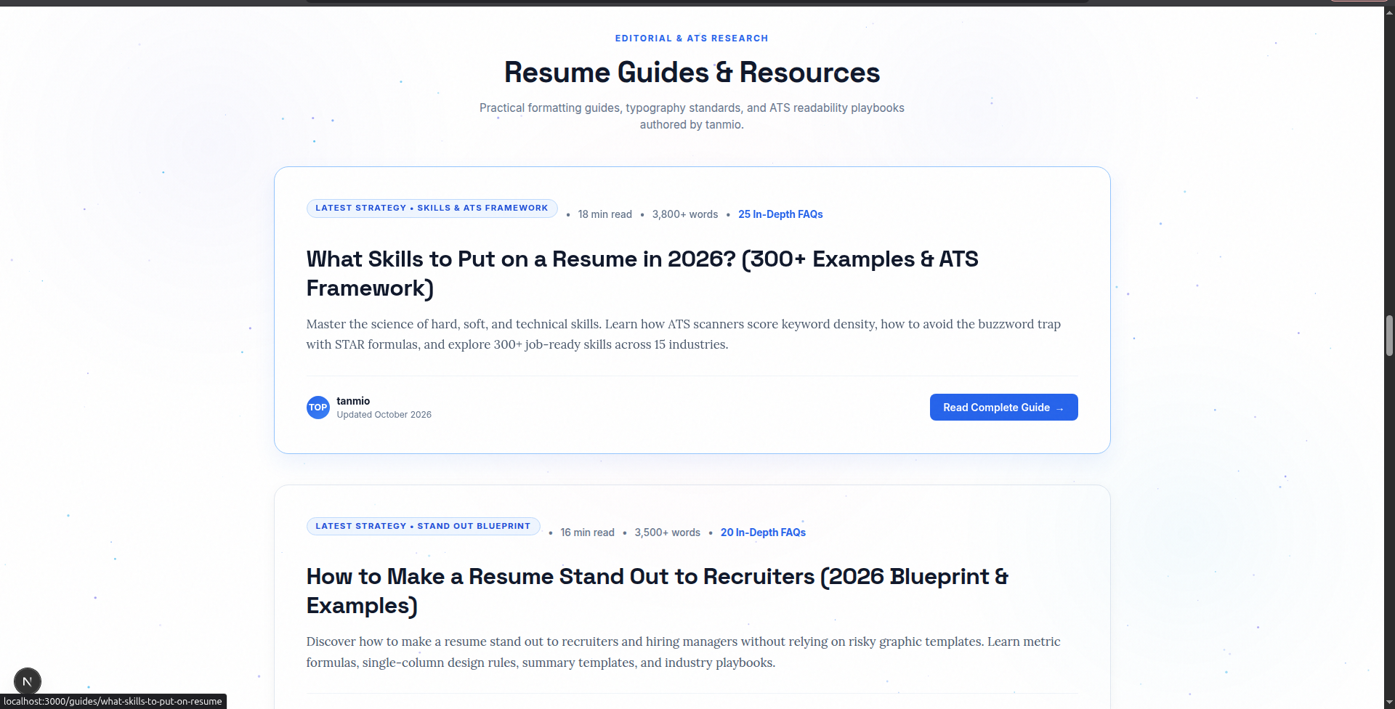Open How to Make a Resume Stand Out title
The image size is (1395, 709).
pyautogui.click(x=657, y=591)
